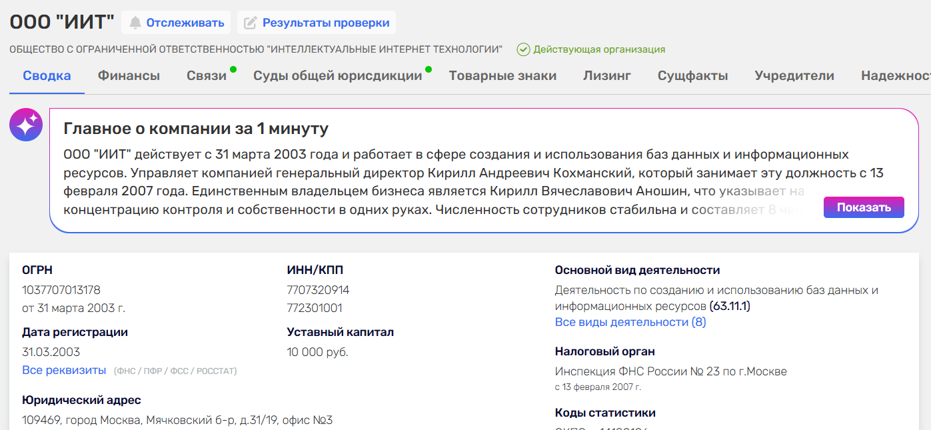This screenshot has height=430, width=931.
Task: Click the legal address starting 109469
Action: 177,420
